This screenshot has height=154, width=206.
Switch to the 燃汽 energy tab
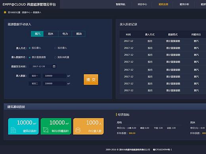pyautogui.click(x=37, y=34)
